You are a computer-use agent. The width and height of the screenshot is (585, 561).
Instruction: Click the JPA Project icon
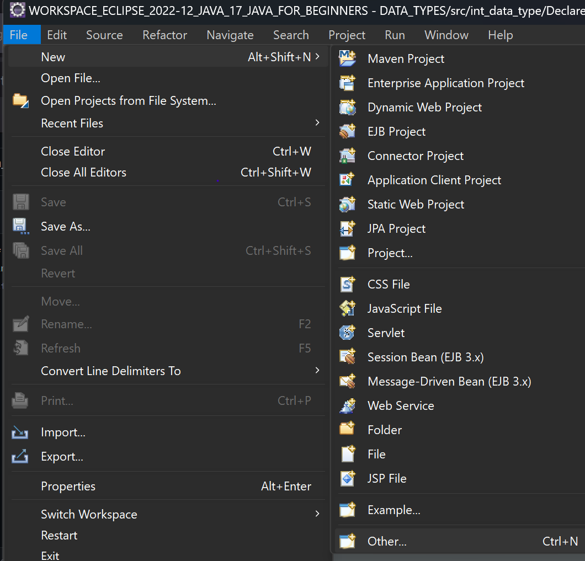[347, 228]
